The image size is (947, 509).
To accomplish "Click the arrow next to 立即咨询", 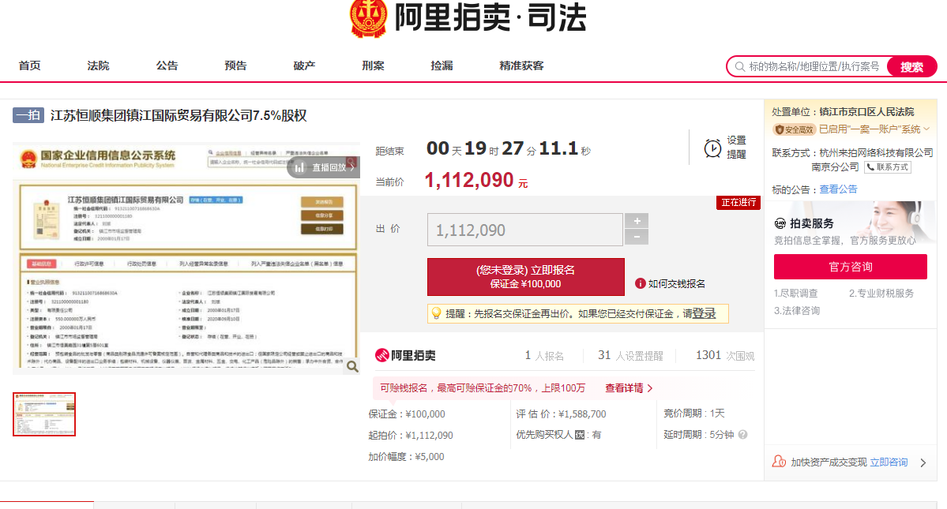I will pyautogui.click(x=923, y=462).
